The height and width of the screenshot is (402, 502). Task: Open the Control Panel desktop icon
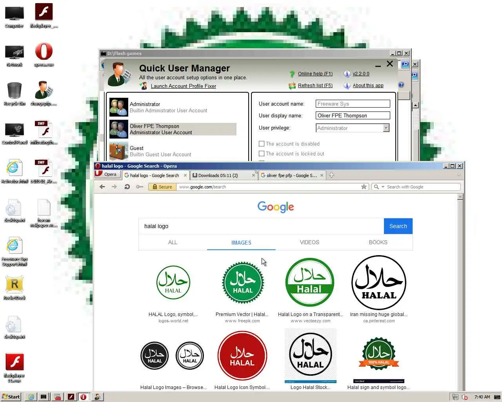pyautogui.click(x=15, y=133)
